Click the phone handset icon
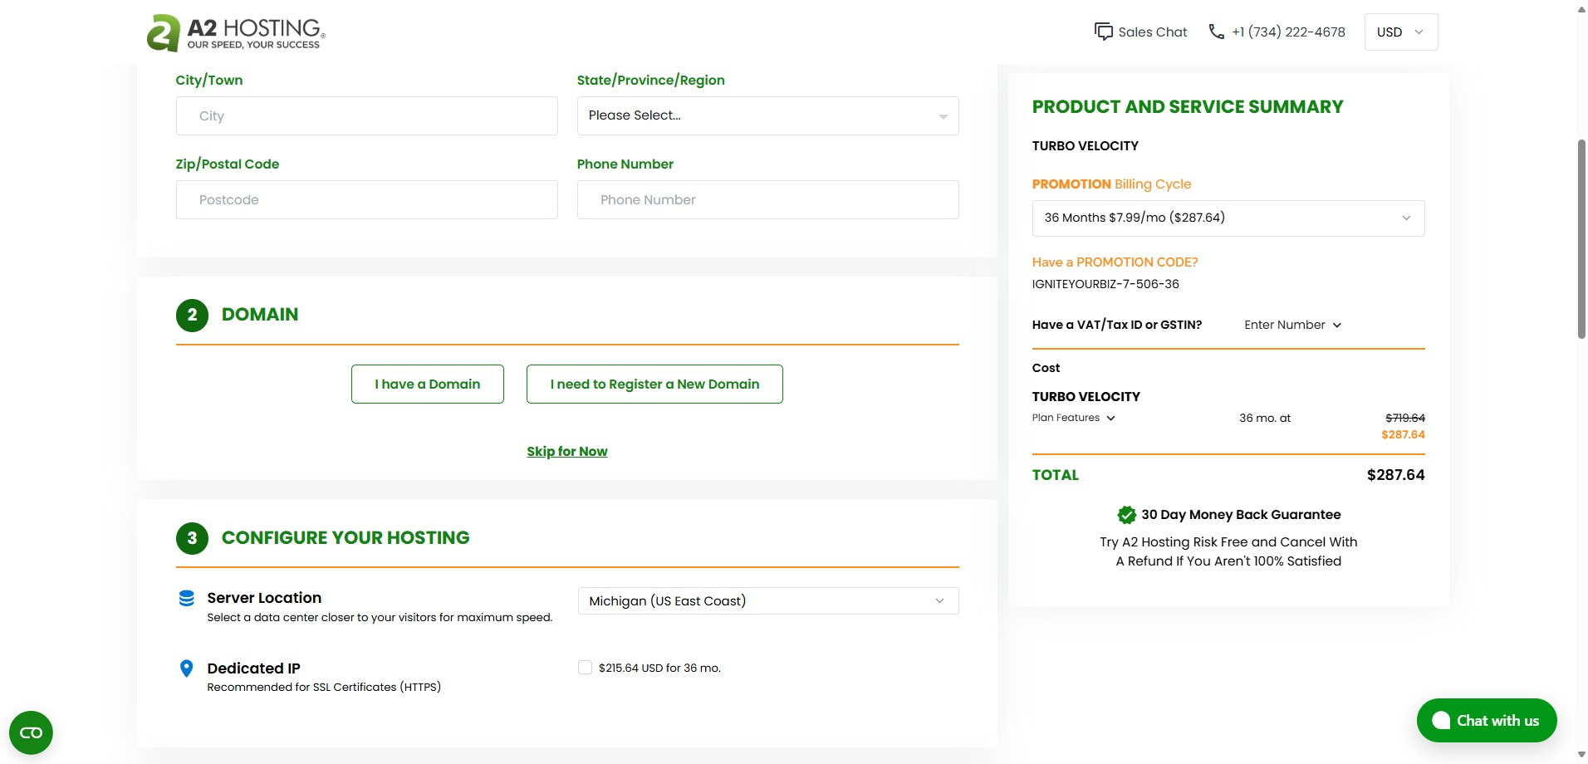Image resolution: width=1588 pixels, height=764 pixels. coord(1216,32)
